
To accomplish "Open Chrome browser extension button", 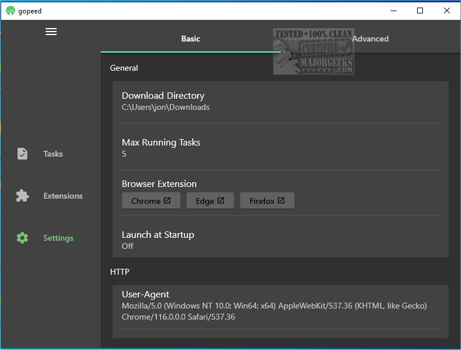I will pyautogui.click(x=151, y=200).
